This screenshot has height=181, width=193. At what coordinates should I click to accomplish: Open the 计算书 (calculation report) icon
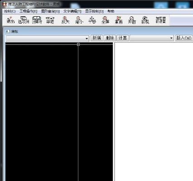(37, 20)
